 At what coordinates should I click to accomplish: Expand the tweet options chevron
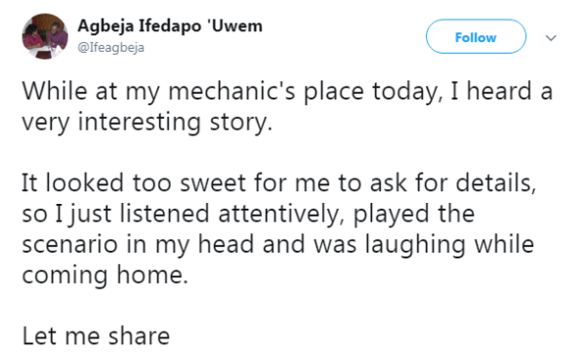(551, 38)
